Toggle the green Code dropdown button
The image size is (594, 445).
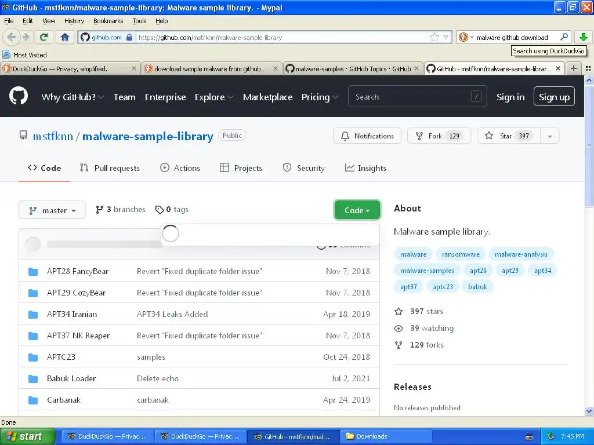[357, 210]
